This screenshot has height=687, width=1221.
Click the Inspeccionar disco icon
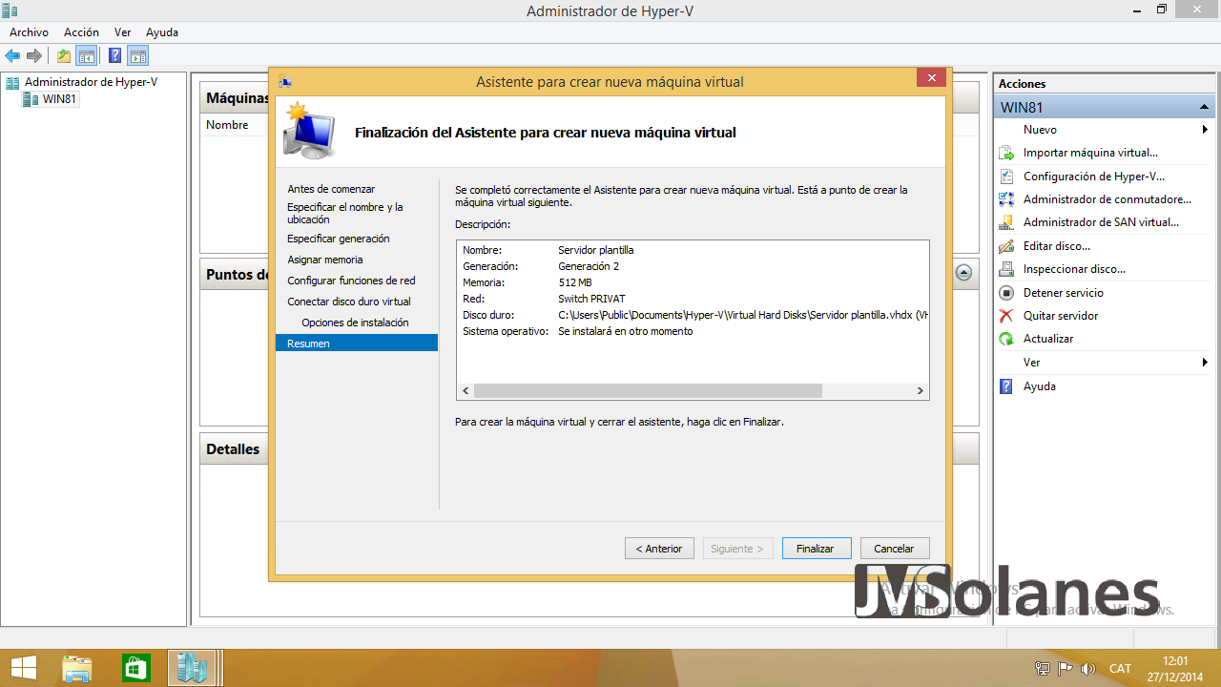click(1006, 269)
